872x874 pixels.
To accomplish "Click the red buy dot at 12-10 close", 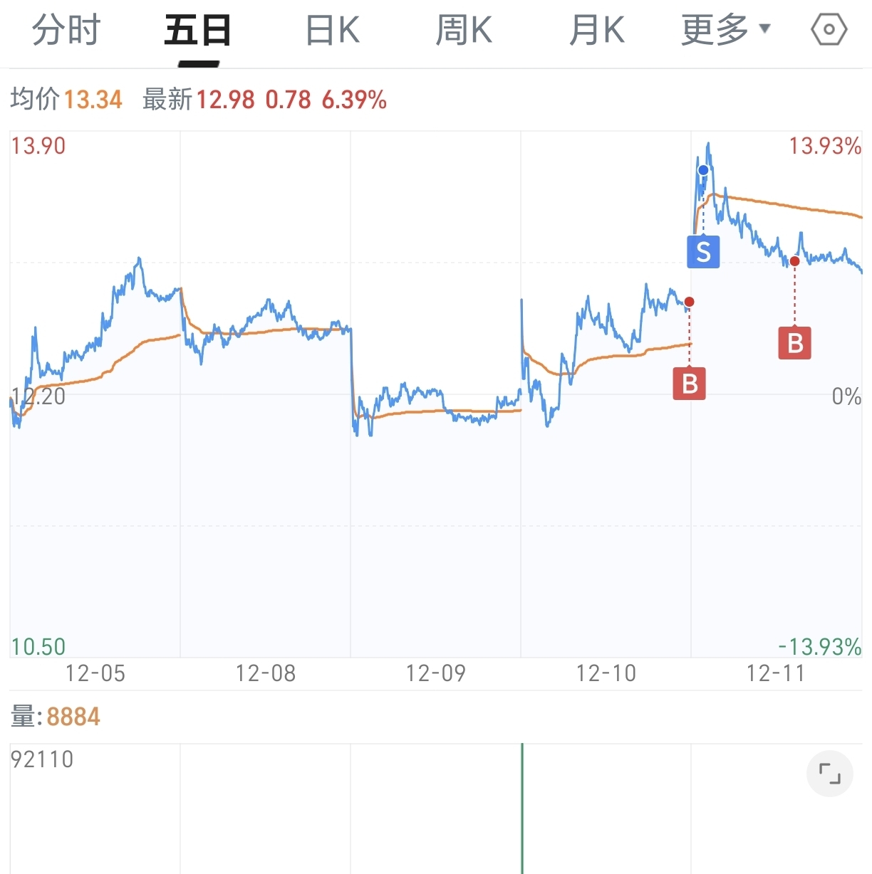I will click(x=689, y=302).
